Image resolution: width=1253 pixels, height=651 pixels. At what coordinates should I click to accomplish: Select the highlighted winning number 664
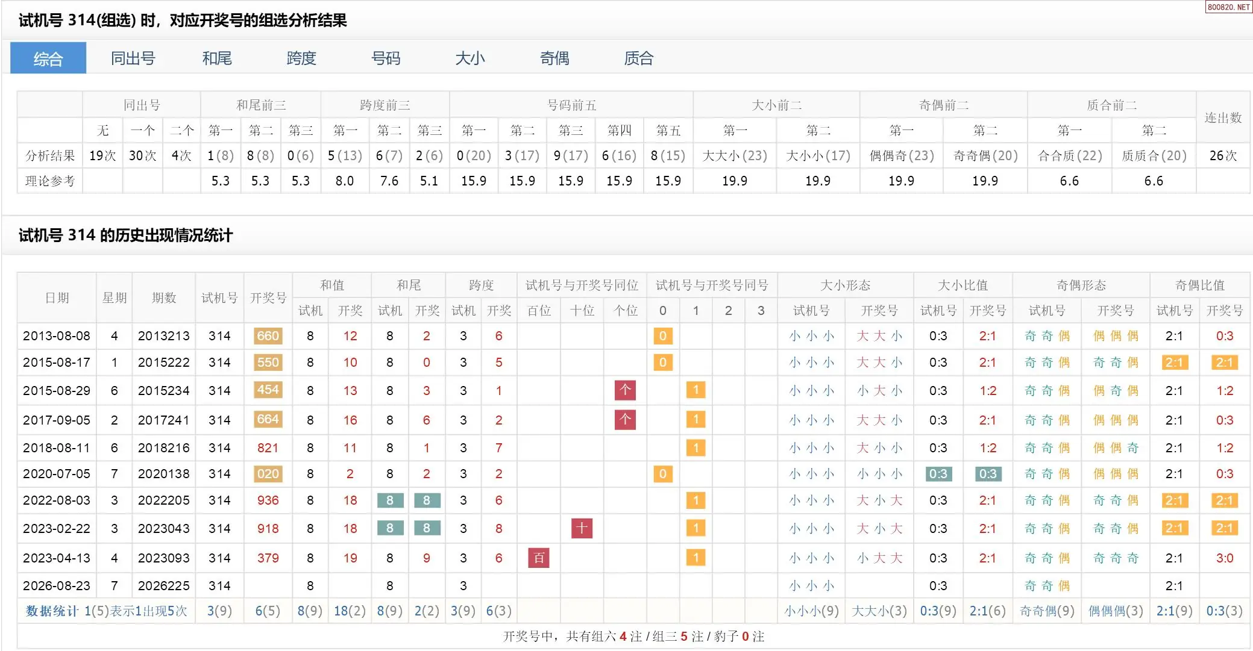pyautogui.click(x=268, y=419)
